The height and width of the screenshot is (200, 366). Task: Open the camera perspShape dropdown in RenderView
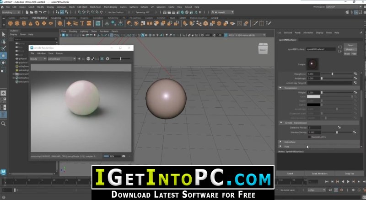click(x=62, y=59)
